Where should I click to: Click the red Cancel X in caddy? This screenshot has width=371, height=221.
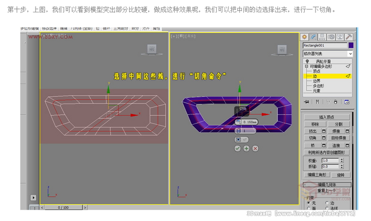[255, 148]
